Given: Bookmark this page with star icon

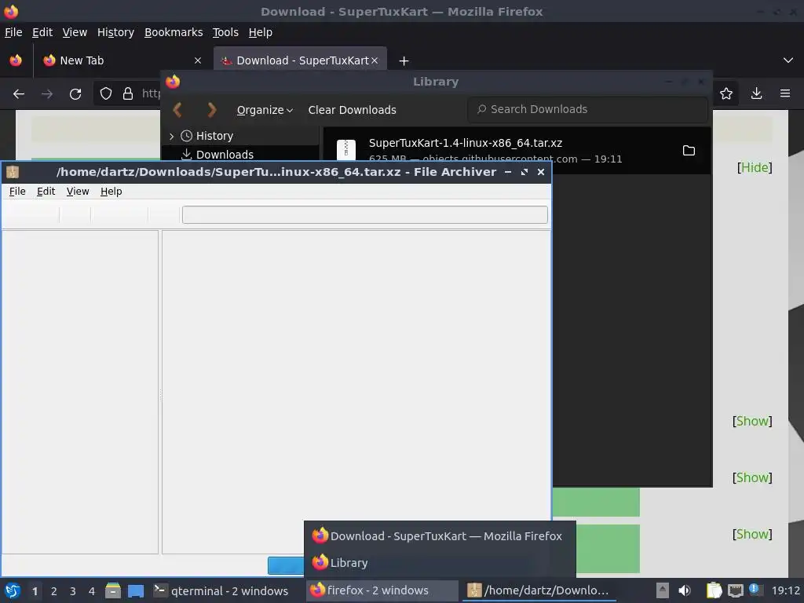Looking at the screenshot, I should tap(726, 93).
